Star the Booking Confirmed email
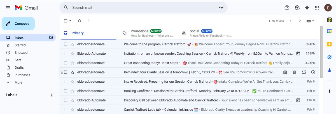The image size is (336, 114). [73, 91]
